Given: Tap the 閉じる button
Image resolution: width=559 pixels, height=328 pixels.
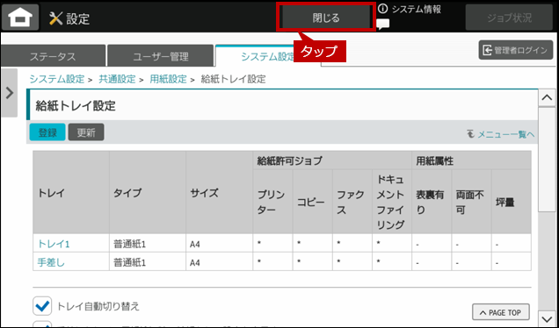Looking at the screenshot, I should (x=326, y=18).
